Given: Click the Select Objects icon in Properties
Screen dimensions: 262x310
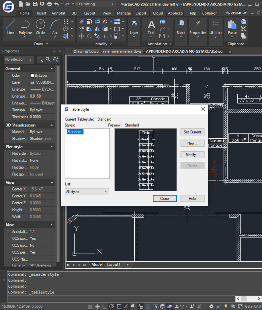Looking at the screenshot, I should [48, 59].
